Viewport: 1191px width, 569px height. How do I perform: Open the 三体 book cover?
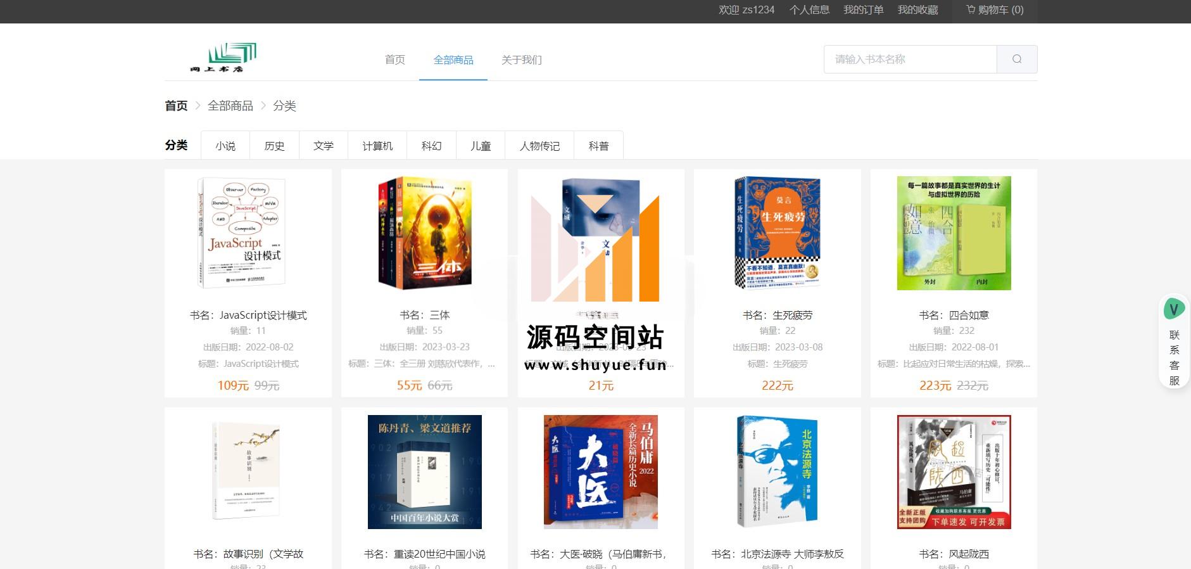(425, 233)
